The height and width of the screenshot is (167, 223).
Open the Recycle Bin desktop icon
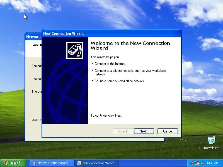212,140
